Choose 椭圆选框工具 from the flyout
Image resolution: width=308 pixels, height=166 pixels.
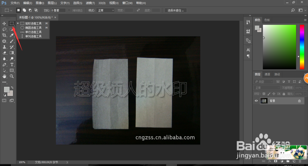(x=34, y=28)
